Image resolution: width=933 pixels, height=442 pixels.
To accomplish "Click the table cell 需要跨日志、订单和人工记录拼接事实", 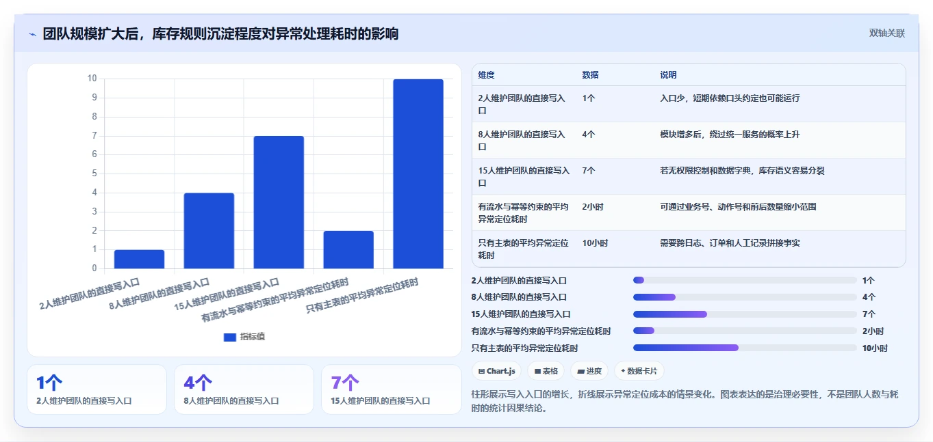I will click(x=730, y=243).
